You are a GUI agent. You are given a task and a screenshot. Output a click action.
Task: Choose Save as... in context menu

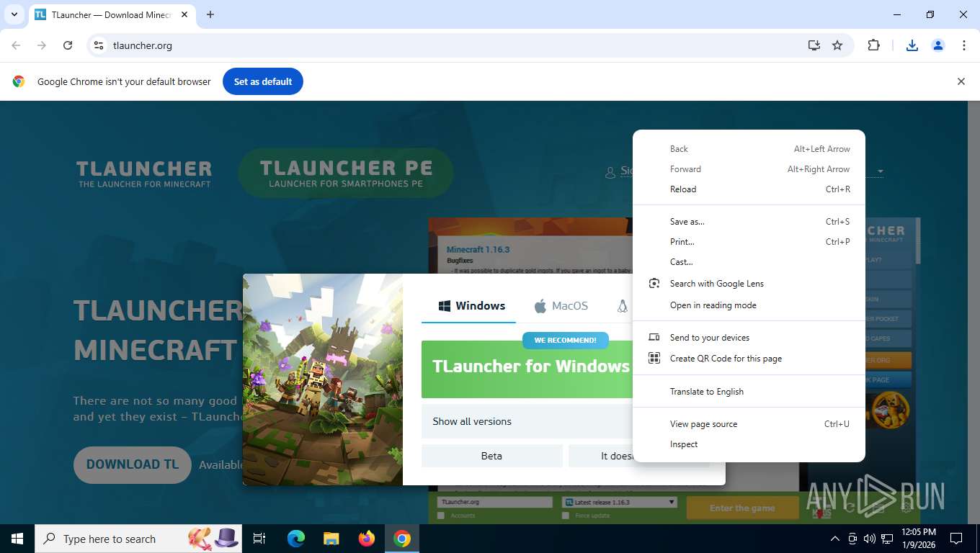(749, 222)
